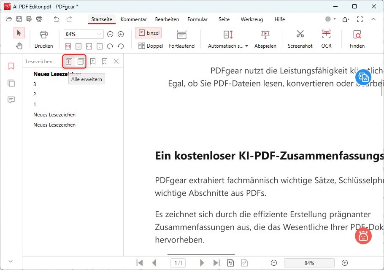Go to next page
384x270 pixels.
point(202,263)
